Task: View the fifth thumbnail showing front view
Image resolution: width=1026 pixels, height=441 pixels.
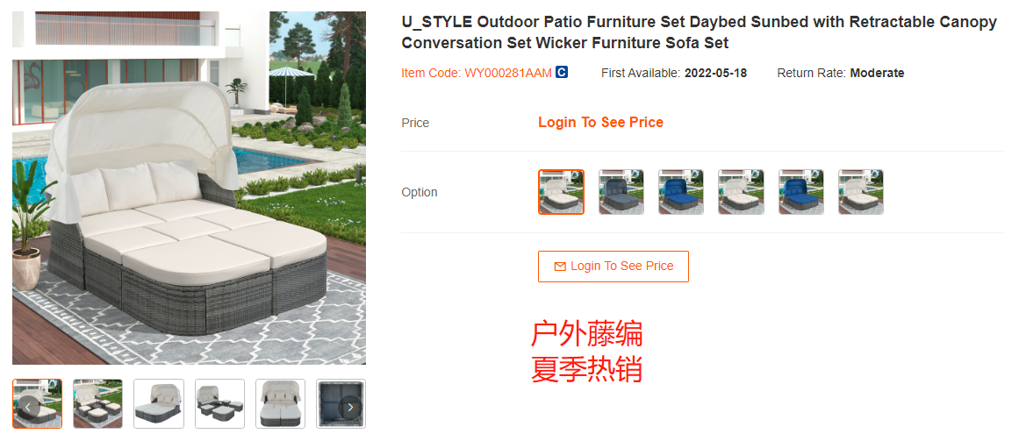Action: [281, 404]
